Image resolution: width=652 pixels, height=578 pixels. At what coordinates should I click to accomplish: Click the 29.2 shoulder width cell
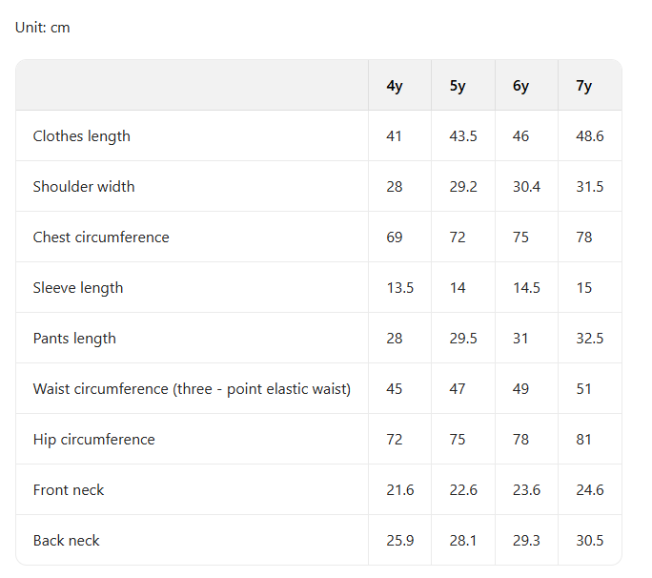click(463, 186)
